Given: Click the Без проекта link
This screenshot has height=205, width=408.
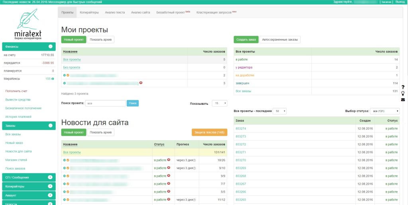Looking at the screenshot, I should [x=72, y=68].
